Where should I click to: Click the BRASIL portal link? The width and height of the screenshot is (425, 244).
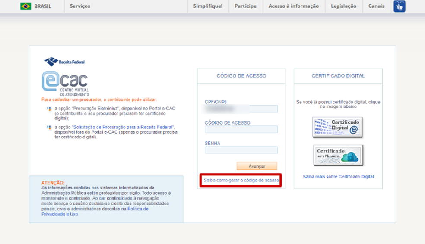click(42, 6)
